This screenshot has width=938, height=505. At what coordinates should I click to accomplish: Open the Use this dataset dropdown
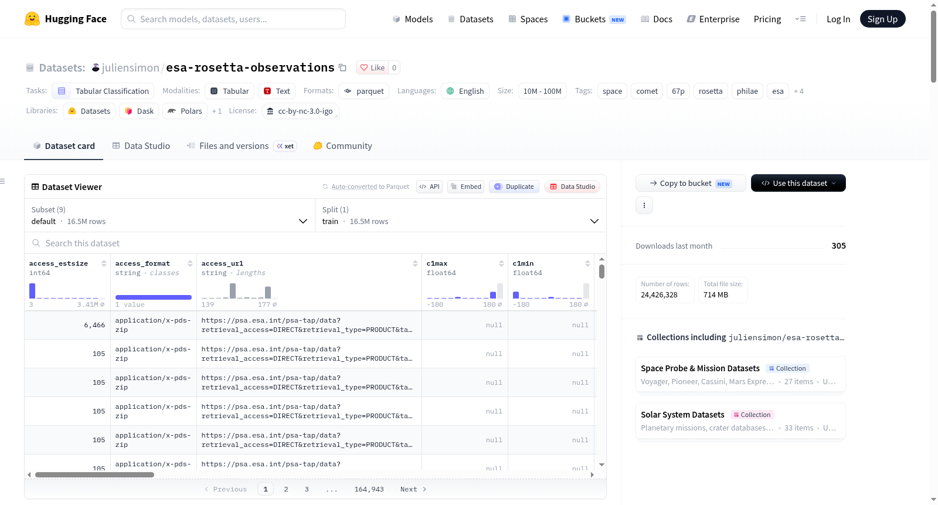click(x=798, y=183)
